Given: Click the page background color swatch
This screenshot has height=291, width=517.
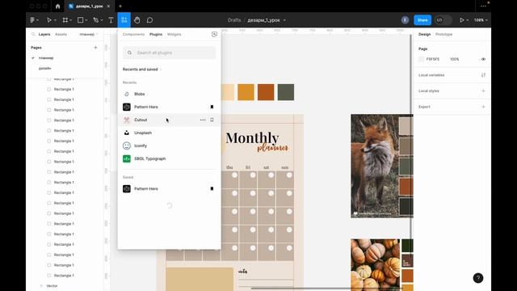Looking at the screenshot, I should coord(421,59).
